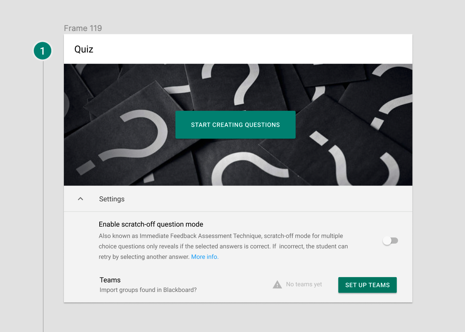Click the Set Up Teams button
Image resolution: width=465 pixels, height=332 pixels.
367,285
